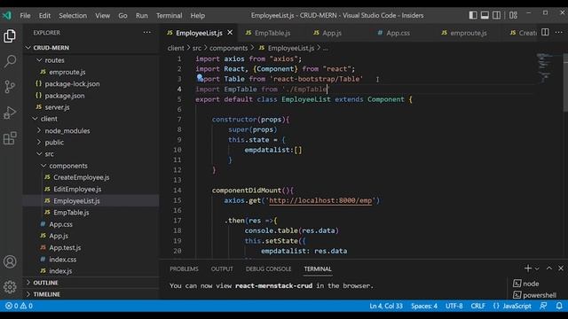Open CreateEmployee.js in the explorer
This screenshot has height=319, width=568.
tap(81, 177)
